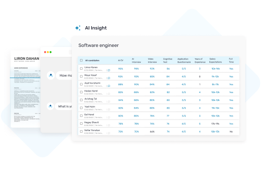262x174 pixels.
Task: Click the Video Interview column header
Action: tap(152, 61)
